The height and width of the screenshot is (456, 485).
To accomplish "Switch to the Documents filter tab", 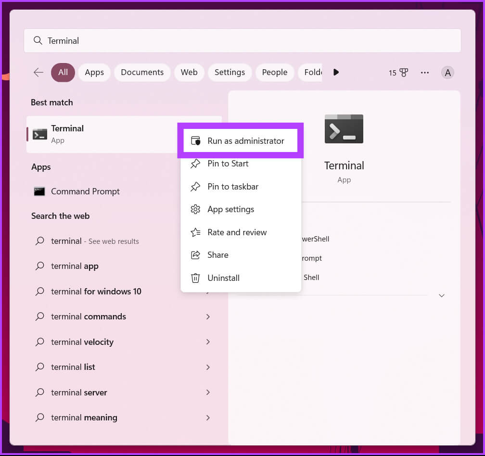I will 142,72.
